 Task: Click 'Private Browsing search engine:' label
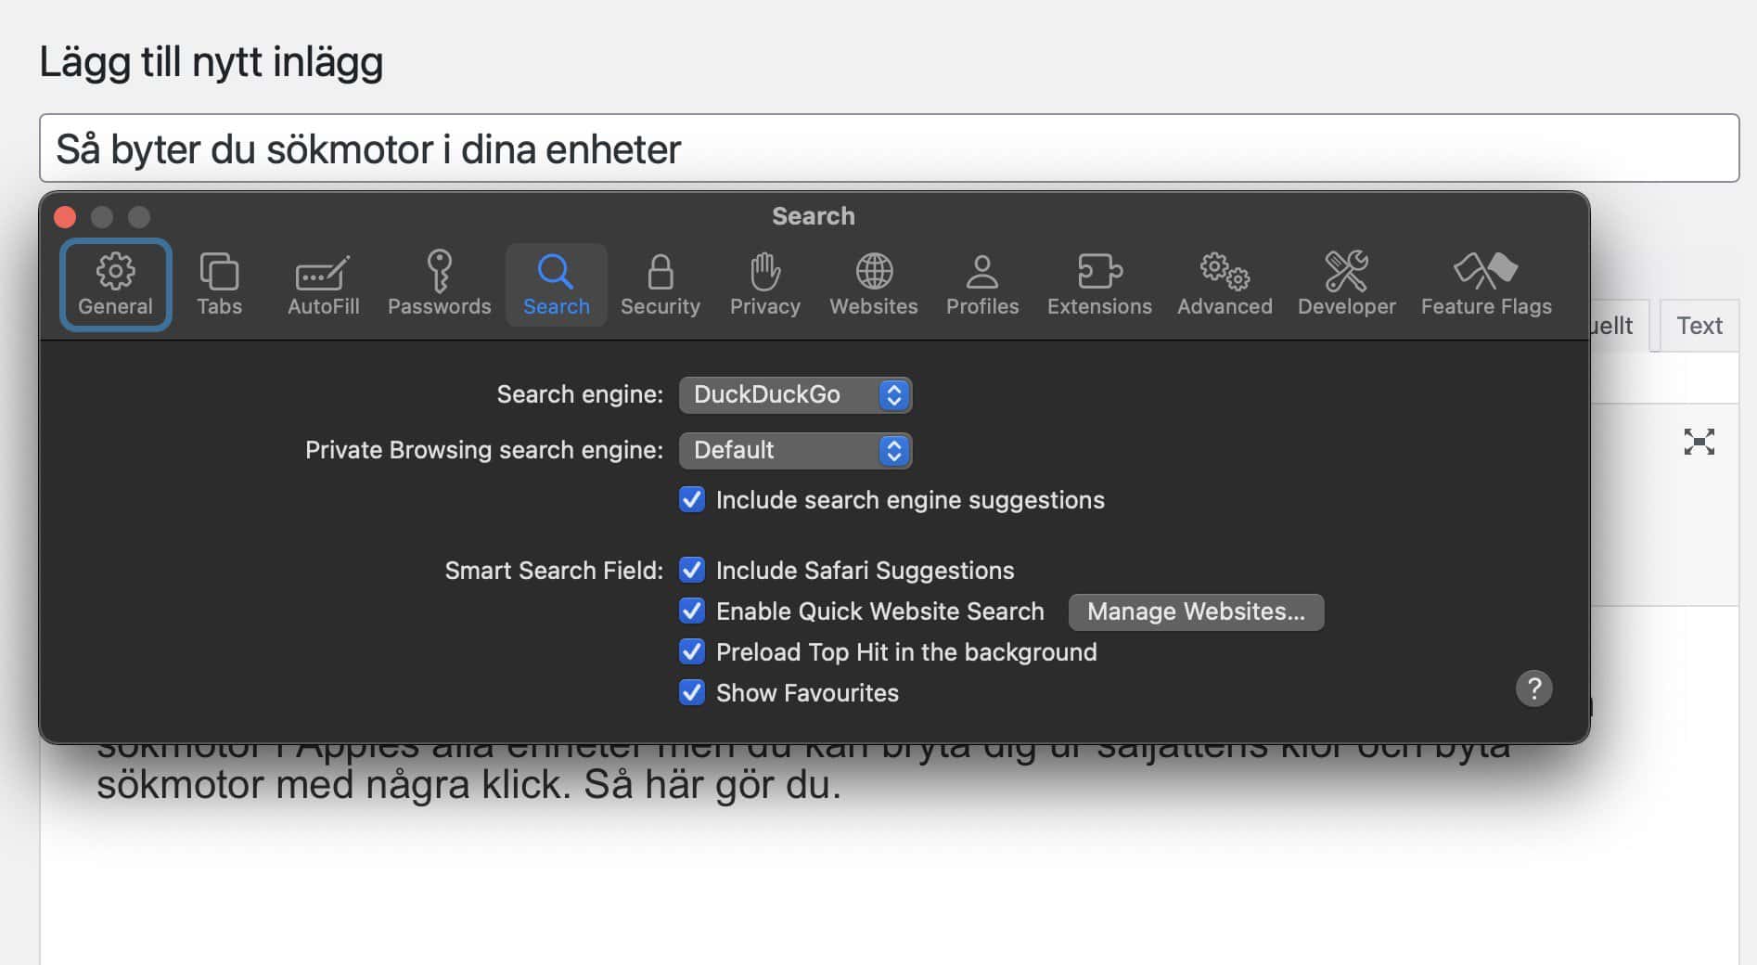[x=484, y=450]
